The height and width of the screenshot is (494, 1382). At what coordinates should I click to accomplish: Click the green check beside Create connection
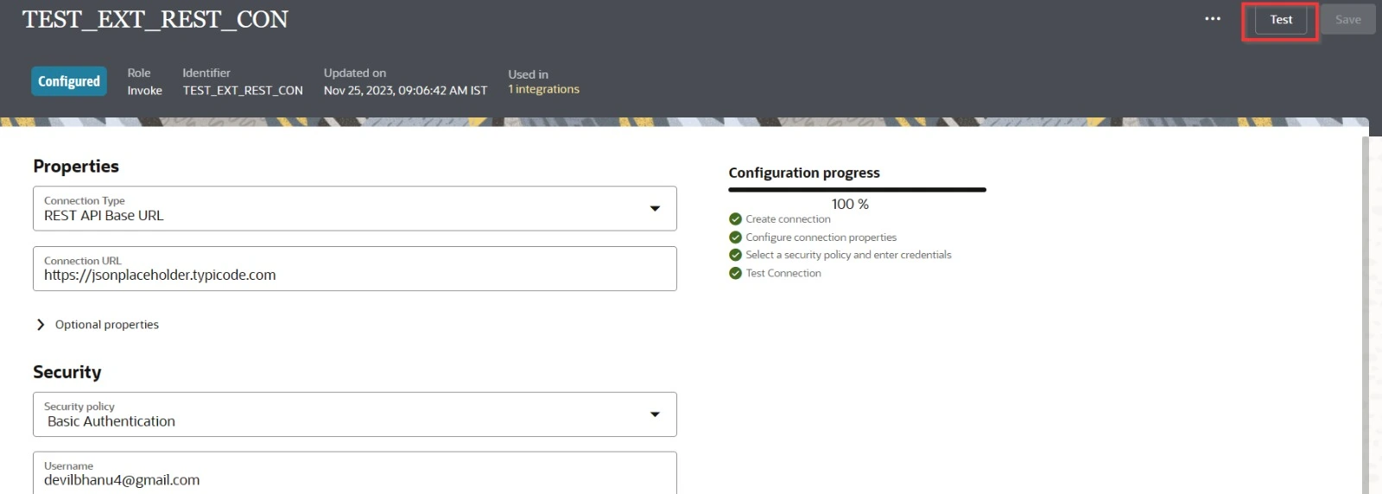(735, 219)
